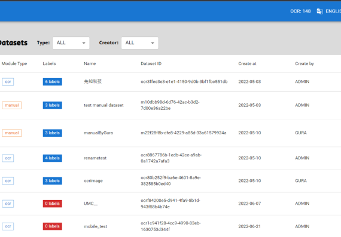This screenshot has width=341, height=237.
Task: Click the Create by column header
Action: click(305, 64)
